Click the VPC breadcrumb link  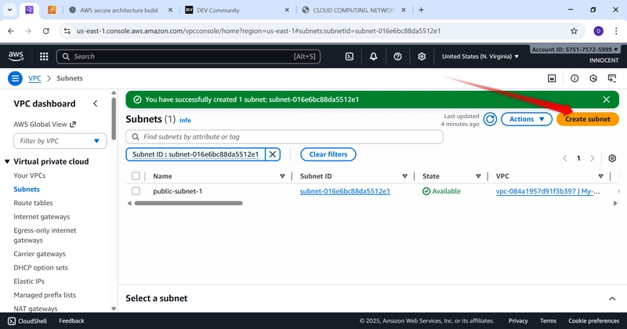tap(34, 78)
